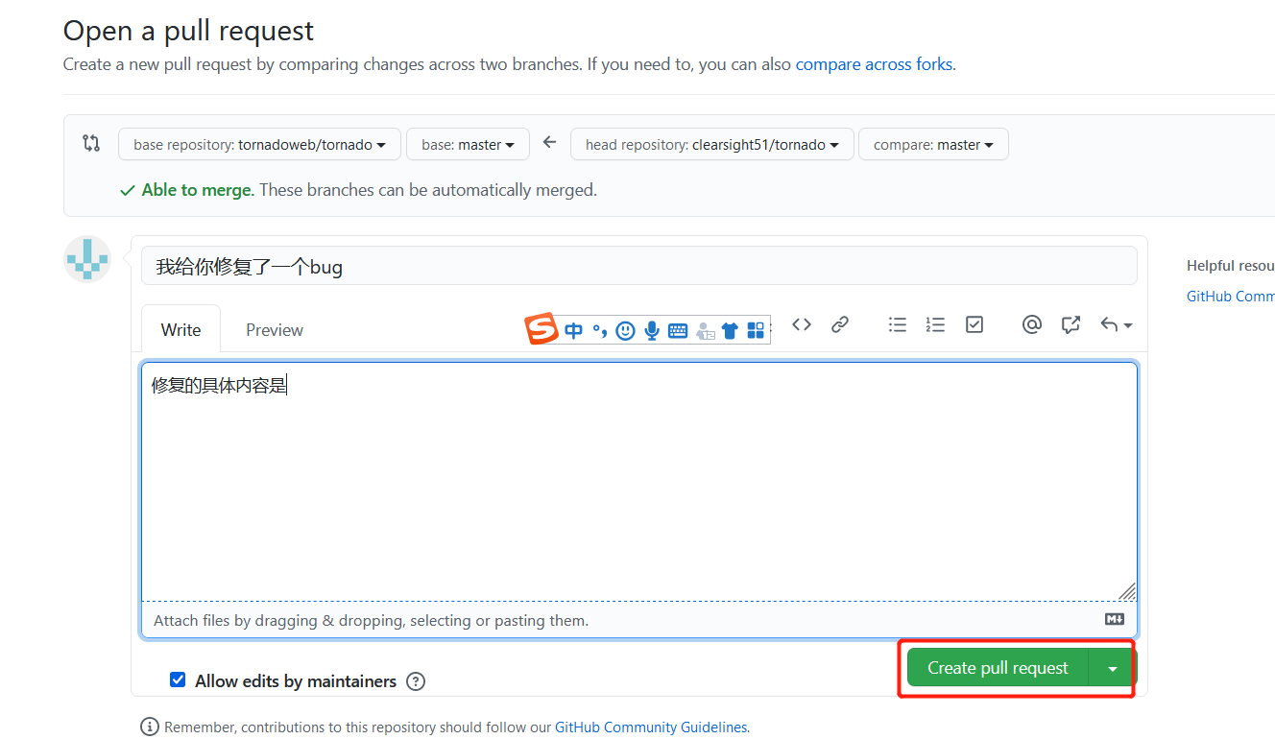Click the Sogou input method logo

point(541,329)
